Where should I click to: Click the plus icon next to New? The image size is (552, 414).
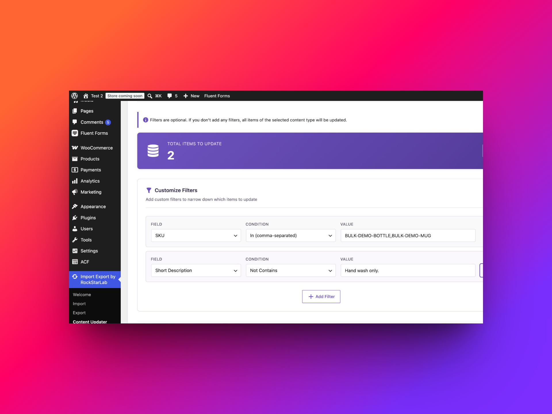point(186,96)
